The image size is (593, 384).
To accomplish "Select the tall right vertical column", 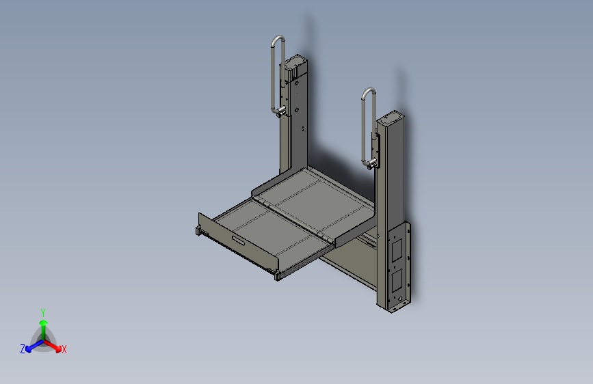I will tap(390, 212).
